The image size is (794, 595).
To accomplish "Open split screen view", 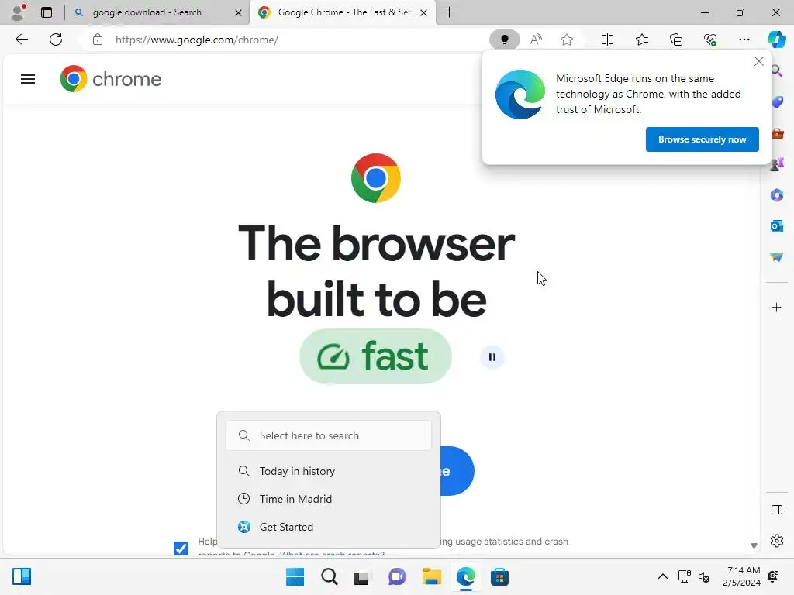I will click(607, 40).
